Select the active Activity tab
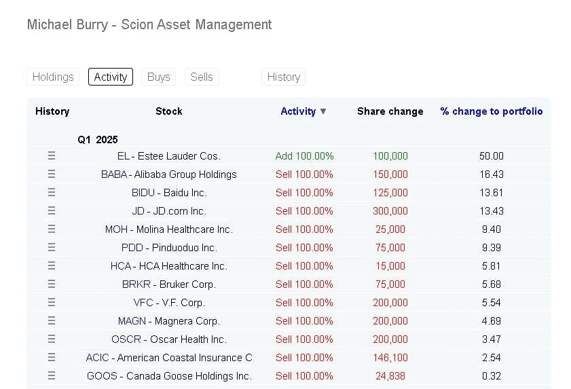The width and height of the screenshot is (571, 389). 111,77
